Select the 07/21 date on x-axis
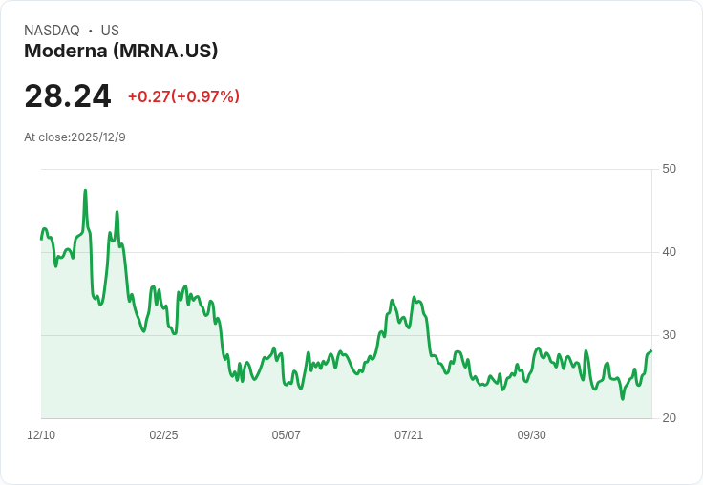The height and width of the screenshot is (485, 703). [409, 435]
